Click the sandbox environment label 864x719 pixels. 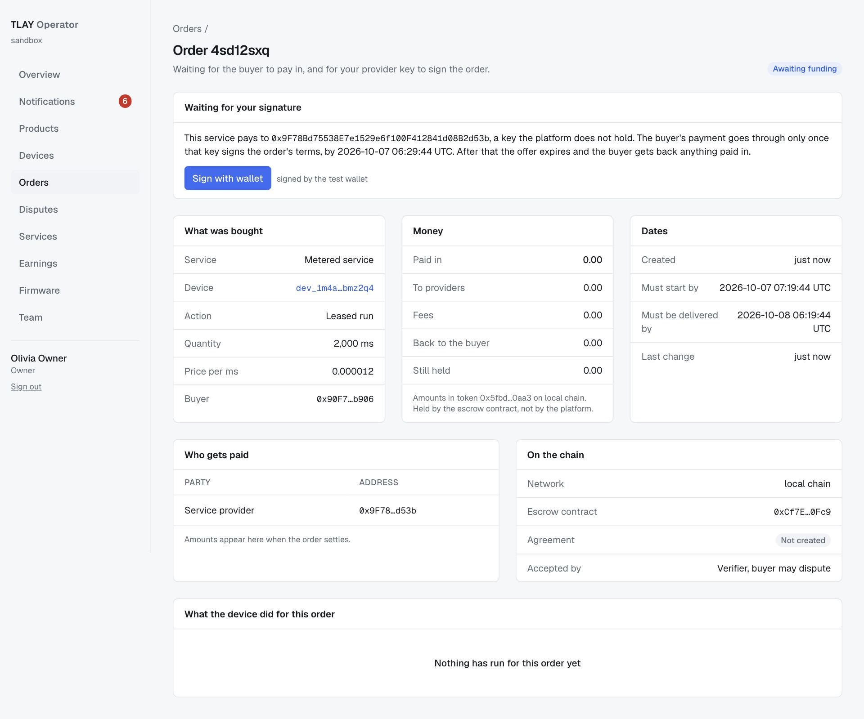27,40
